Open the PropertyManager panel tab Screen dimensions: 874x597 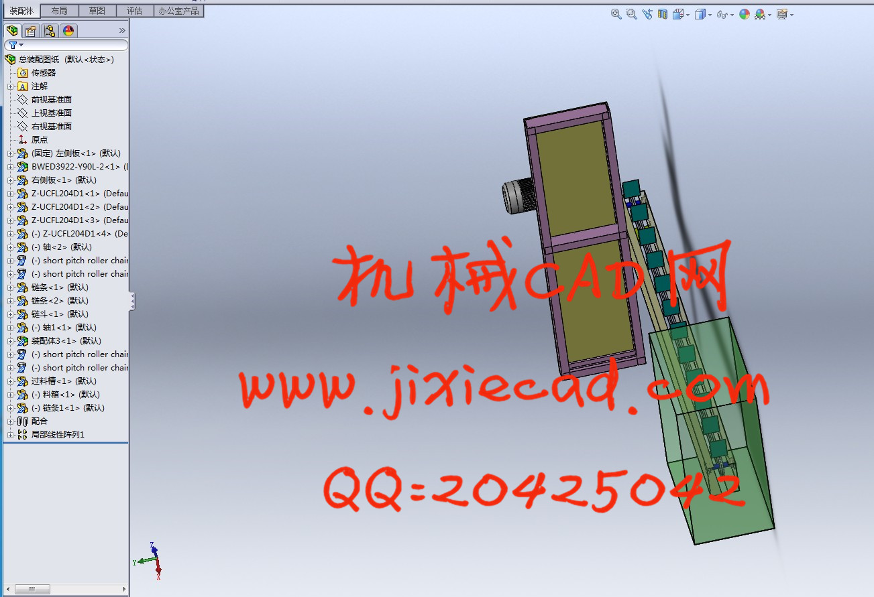30,31
